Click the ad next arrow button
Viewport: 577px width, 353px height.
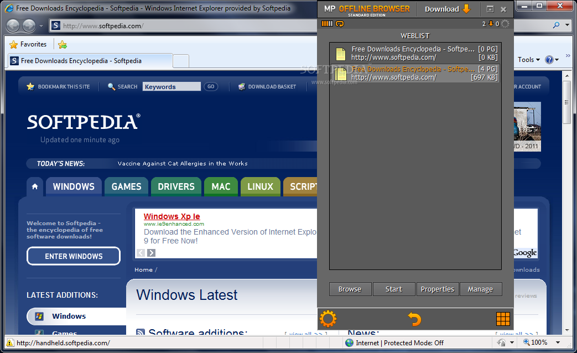(151, 252)
